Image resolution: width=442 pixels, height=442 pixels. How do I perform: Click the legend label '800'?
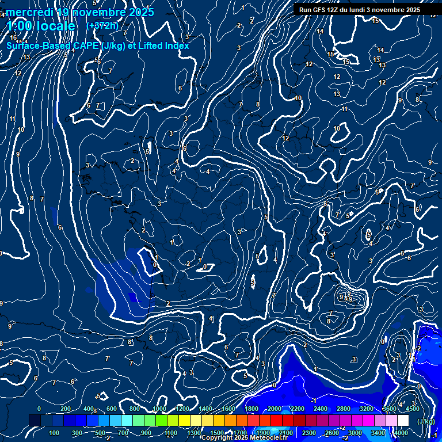point(135,409)
